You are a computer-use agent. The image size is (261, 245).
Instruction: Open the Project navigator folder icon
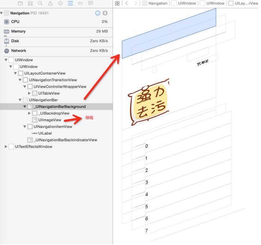coord(20,3)
